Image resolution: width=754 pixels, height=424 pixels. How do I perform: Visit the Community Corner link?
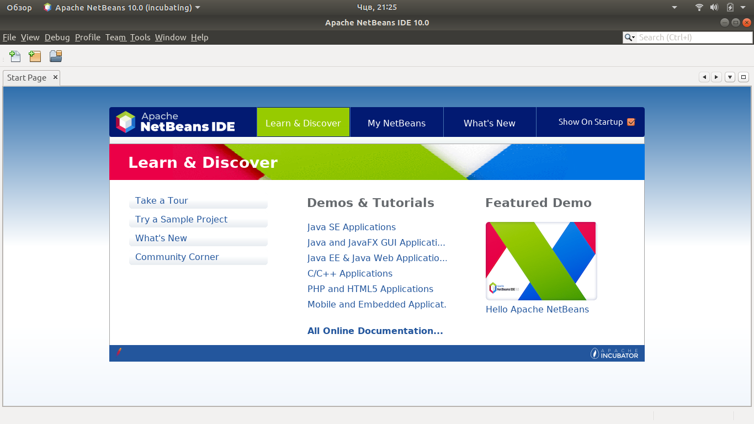click(x=177, y=257)
